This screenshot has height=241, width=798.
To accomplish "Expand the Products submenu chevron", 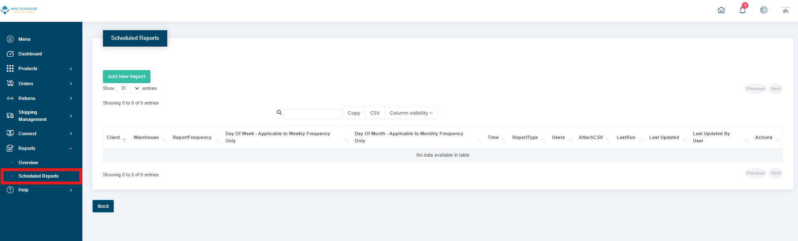I will 71,69.
